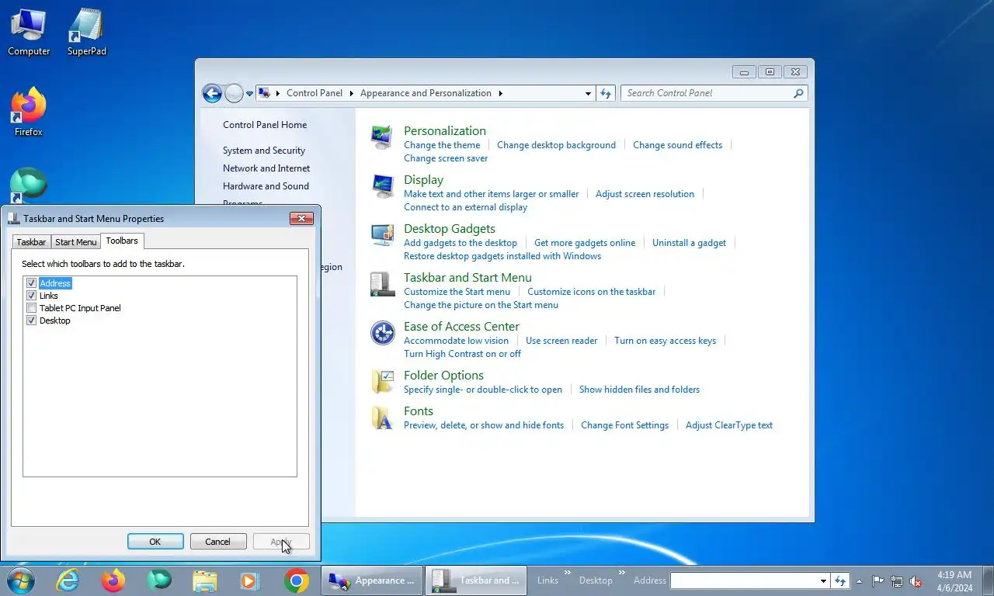This screenshot has width=994, height=596.
Task: Open Windows Media Player from the taskbar
Action: (249, 580)
